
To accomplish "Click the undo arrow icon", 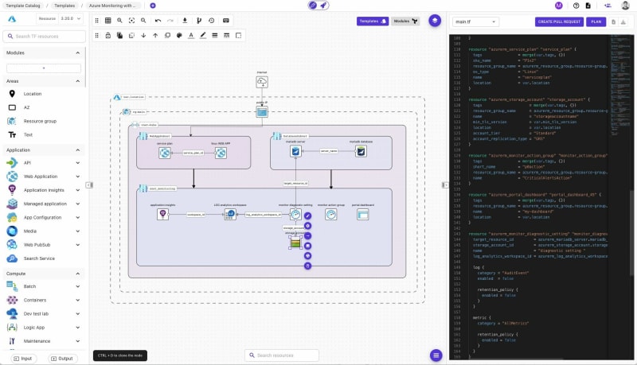I will click(x=158, y=21).
